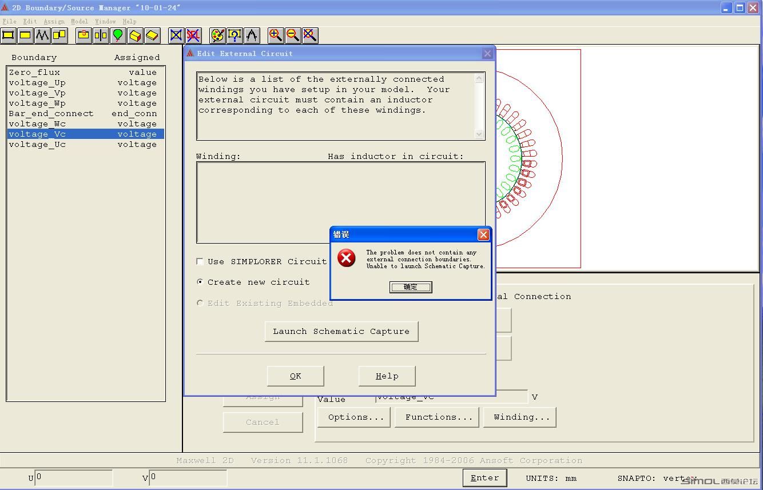Open the Edit menu
Screen dimensions: 763x490
click(x=30, y=21)
